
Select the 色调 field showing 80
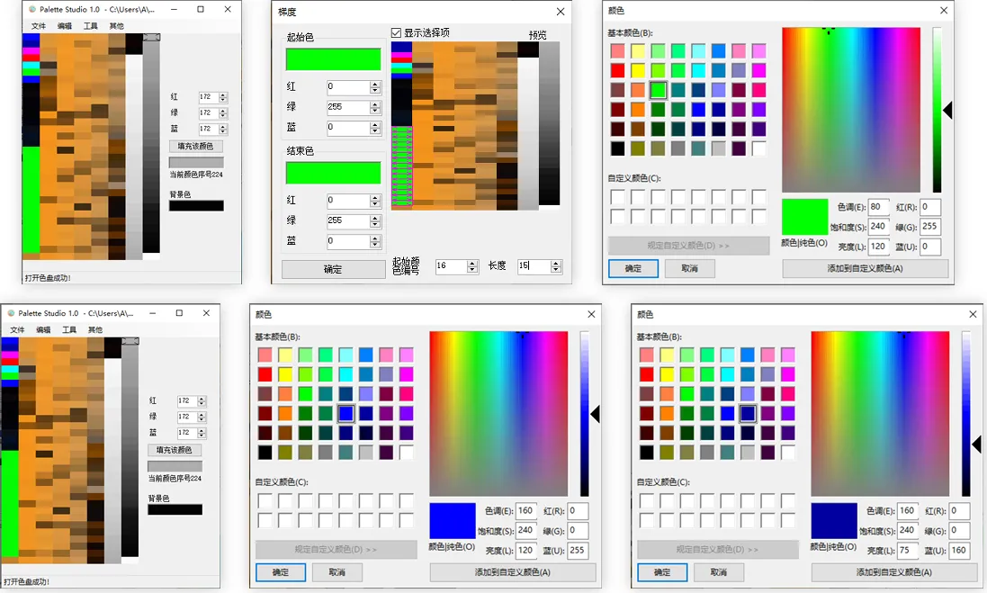[878, 206]
